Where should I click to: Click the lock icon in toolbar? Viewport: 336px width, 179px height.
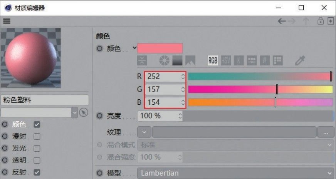[320, 21]
